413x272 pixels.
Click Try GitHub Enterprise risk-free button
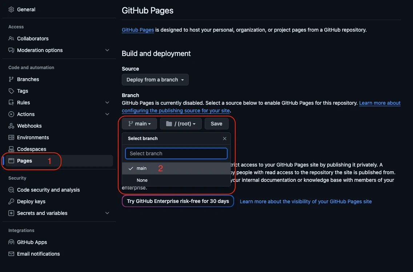tap(178, 201)
